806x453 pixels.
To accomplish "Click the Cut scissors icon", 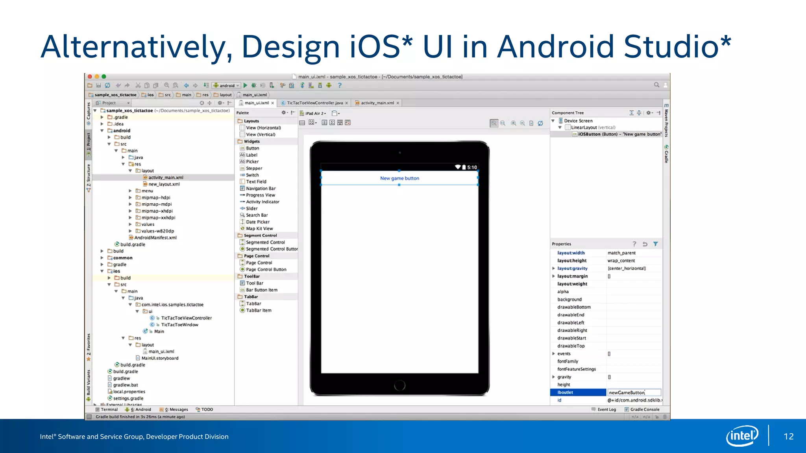I will click(x=138, y=85).
